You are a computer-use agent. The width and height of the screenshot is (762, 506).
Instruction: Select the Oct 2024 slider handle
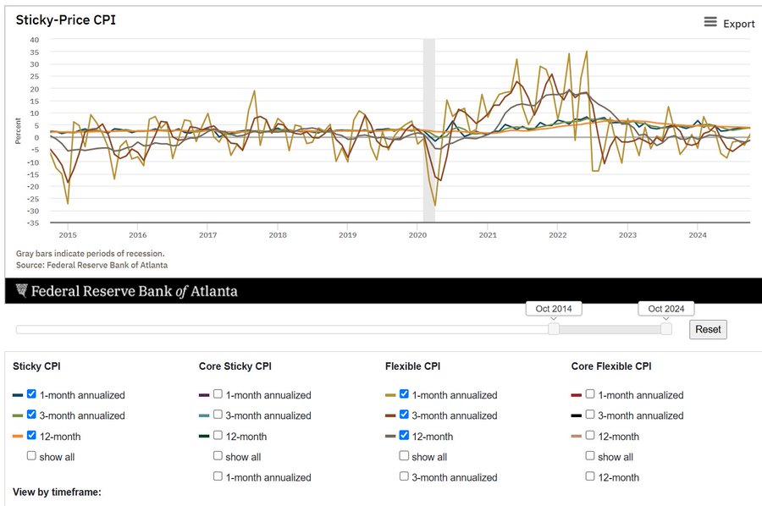point(666,328)
